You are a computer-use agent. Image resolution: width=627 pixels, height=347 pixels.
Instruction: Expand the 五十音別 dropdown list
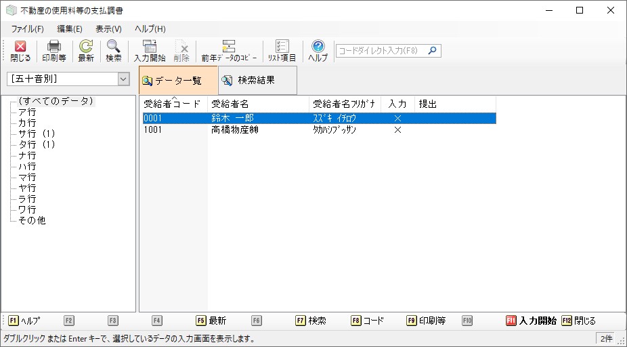click(x=123, y=79)
